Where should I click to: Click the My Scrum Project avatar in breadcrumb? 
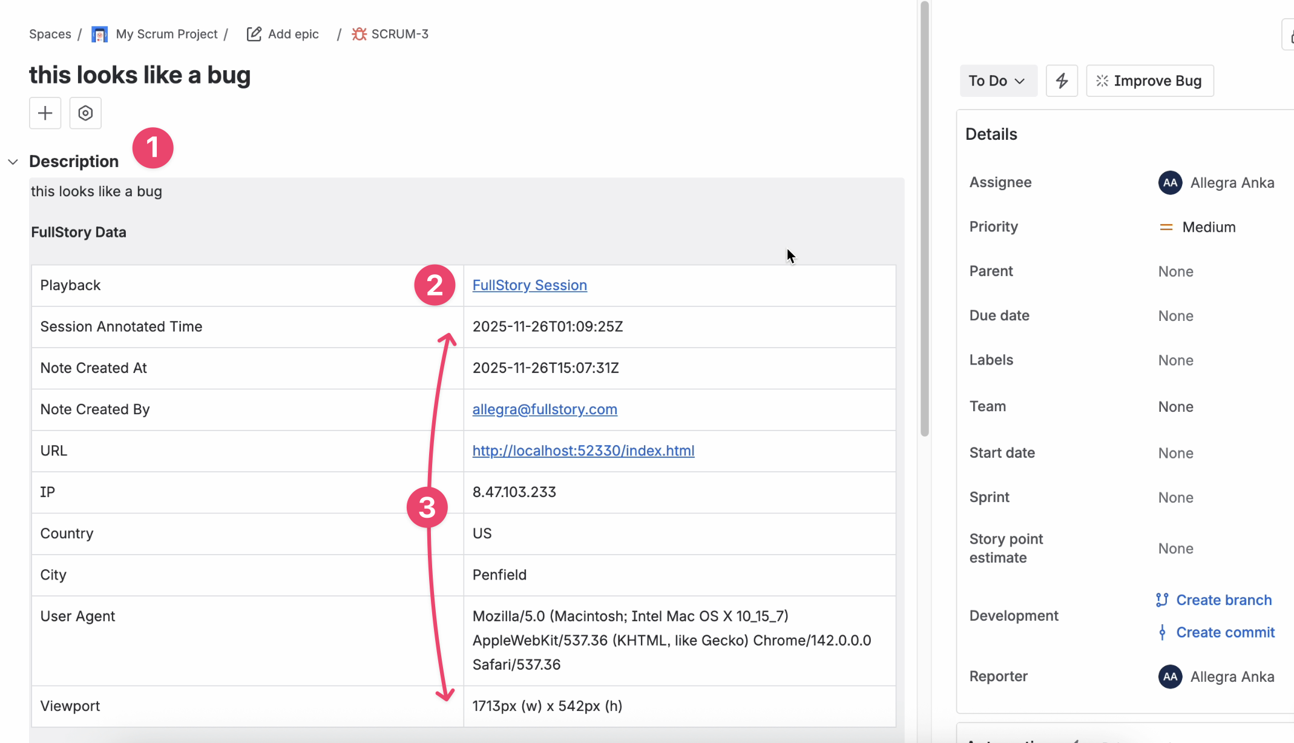click(x=99, y=34)
